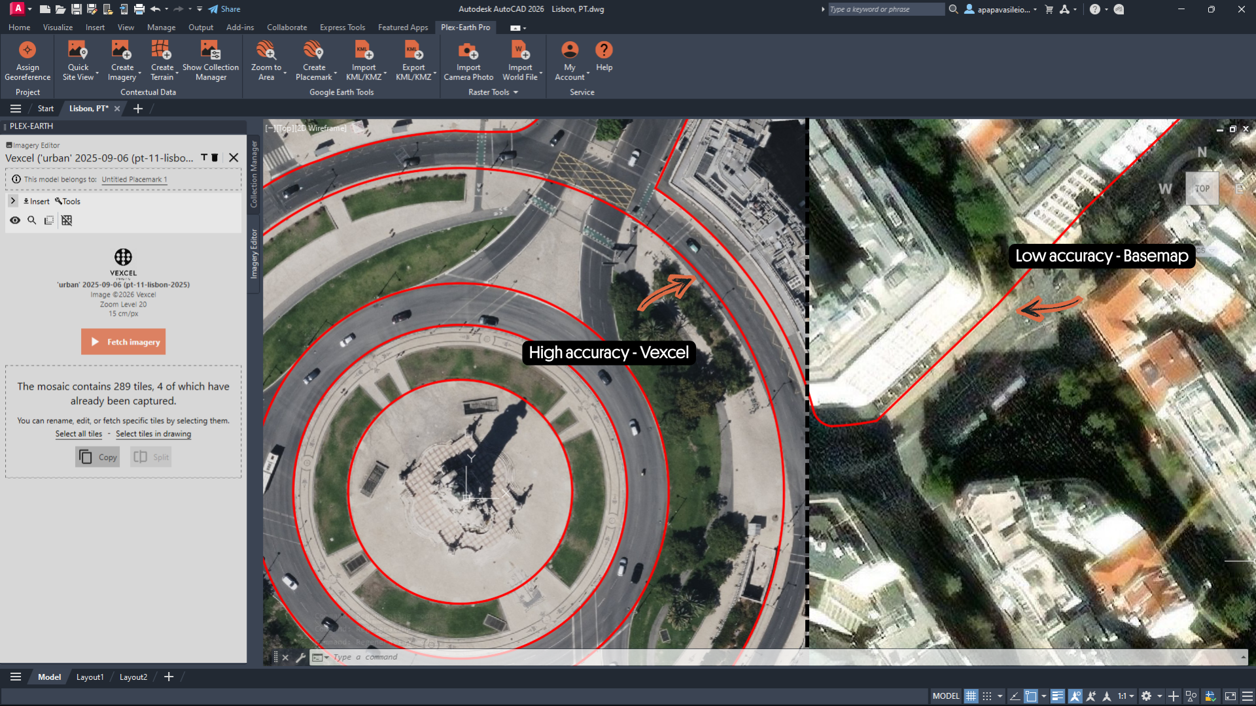This screenshot has width=1256, height=706.
Task: Switch to the Visualize ribbon tab
Action: click(x=58, y=27)
